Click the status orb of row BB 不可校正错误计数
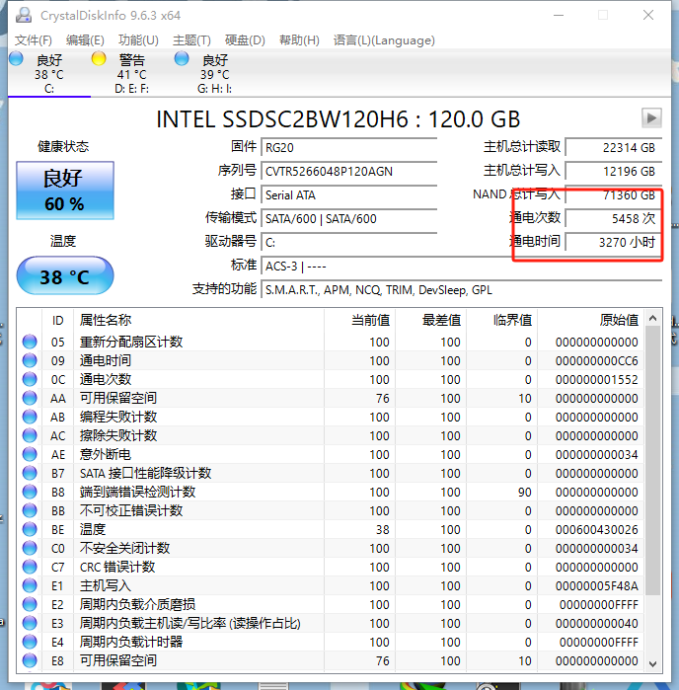 [30, 510]
